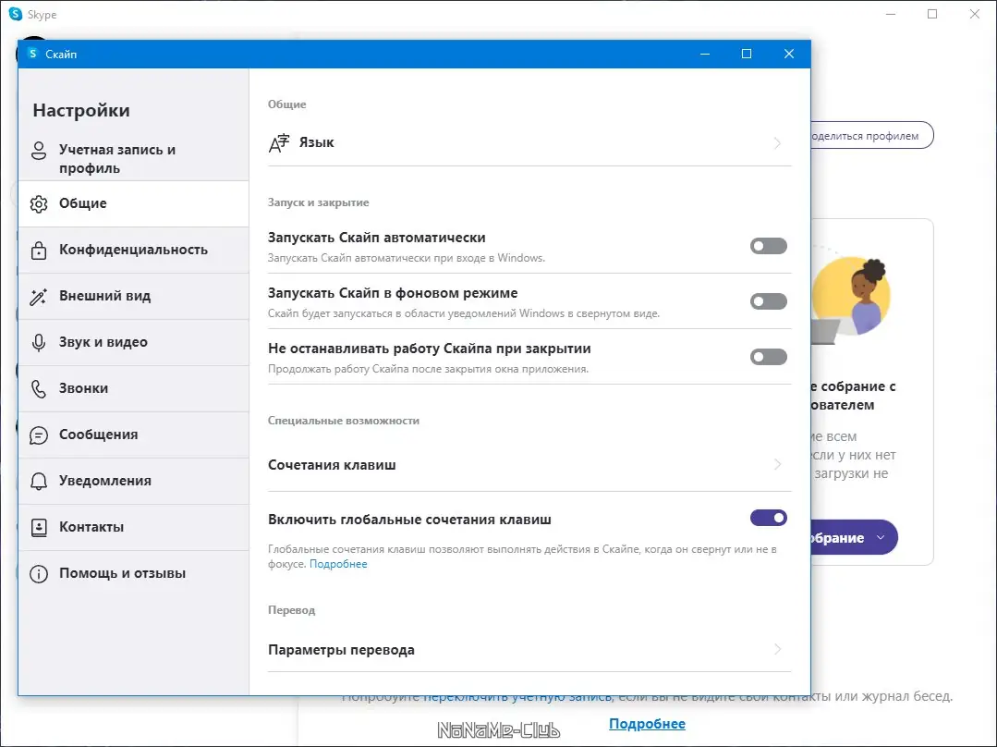Click Подробнее link under global hotkeys description
Image resolution: width=997 pixels, height=747 pixels.
[x=338, y=564]
